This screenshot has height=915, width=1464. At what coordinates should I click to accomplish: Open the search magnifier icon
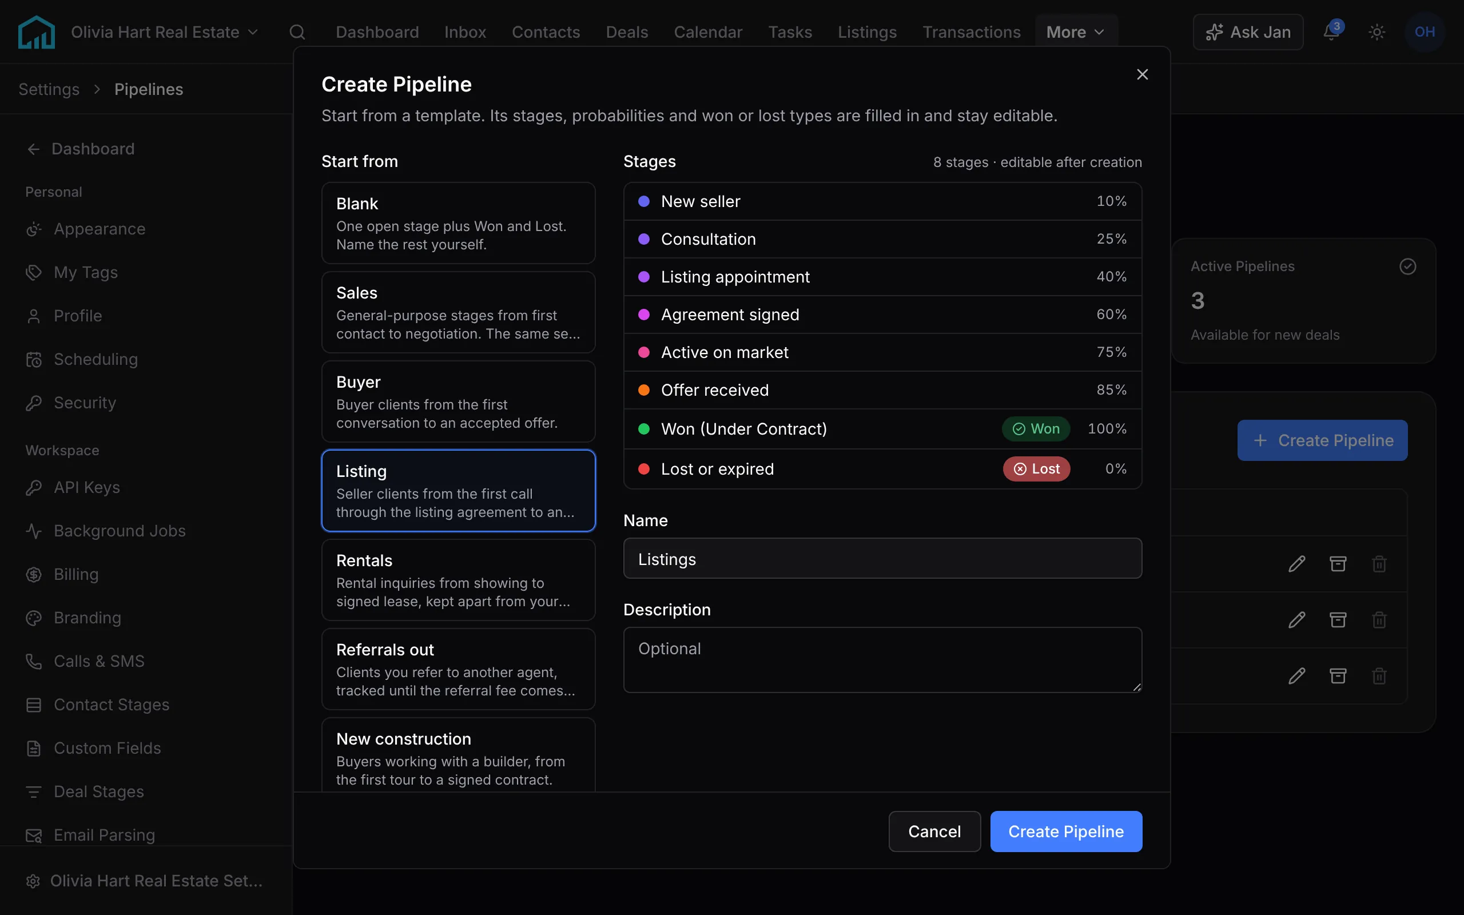pos(297,32)
